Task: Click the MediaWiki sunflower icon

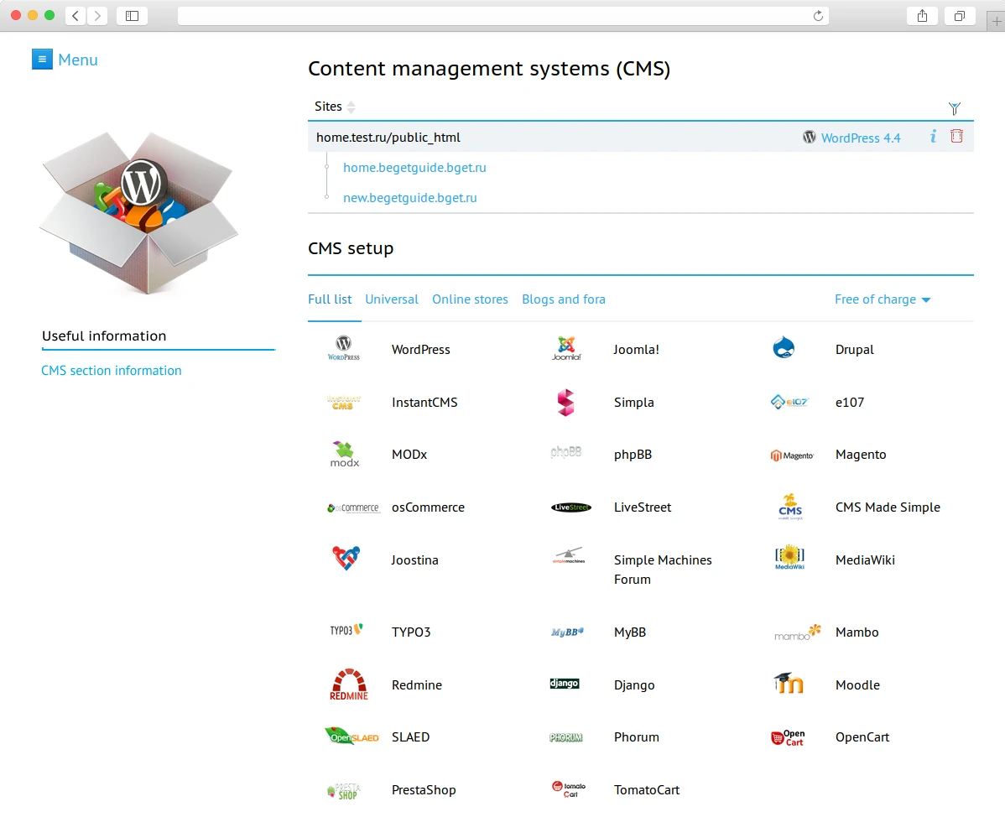Action: point(789,556)
